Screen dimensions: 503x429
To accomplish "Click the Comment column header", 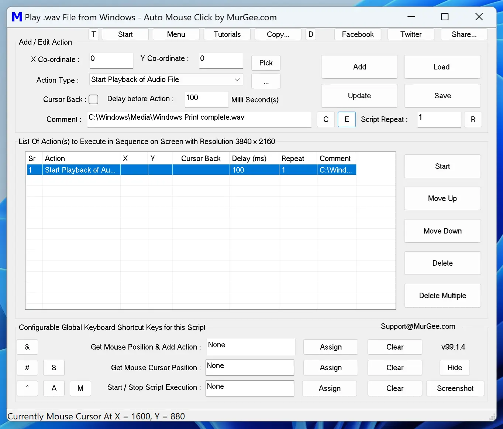I will [x=337, y=159].
